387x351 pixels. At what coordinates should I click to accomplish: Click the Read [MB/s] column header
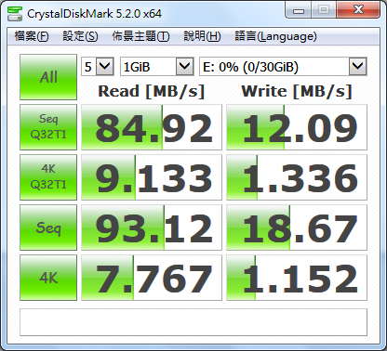[x=152, y=91]
